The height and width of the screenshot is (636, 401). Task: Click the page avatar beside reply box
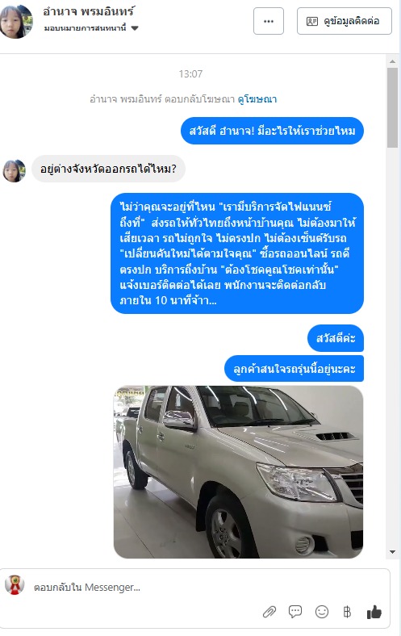[x=15, y=585]
